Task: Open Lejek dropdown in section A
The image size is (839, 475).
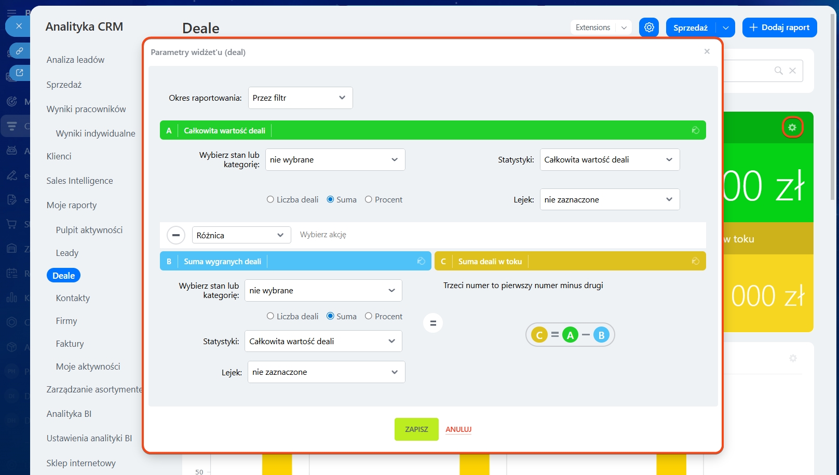Action: pyautogui.click(x=610, y=200)
